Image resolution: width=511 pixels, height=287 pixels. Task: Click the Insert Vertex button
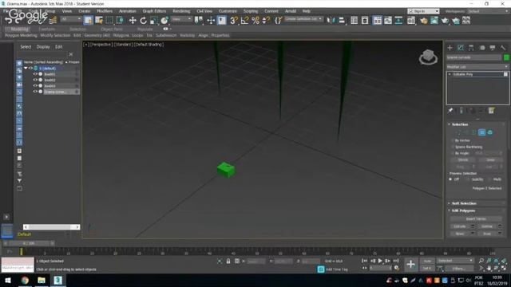coord(476,219)
